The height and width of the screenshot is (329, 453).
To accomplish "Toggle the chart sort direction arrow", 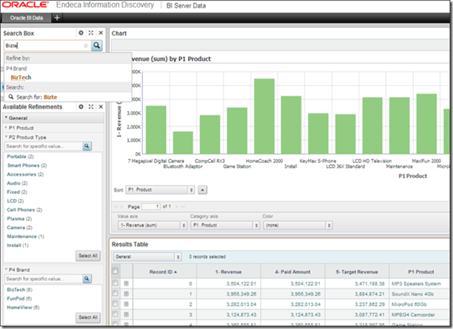I will (202, 190).
